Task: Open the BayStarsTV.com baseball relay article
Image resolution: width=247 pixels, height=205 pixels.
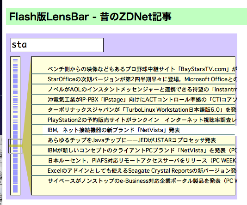Action: [134, 69]
